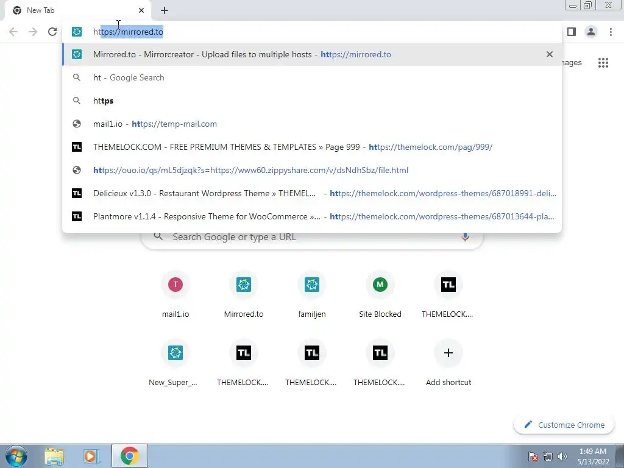Viewport: 624px width, 468px height.
Task: Pick 'ht - Google Search' suggestion
Action: point(312,77)
